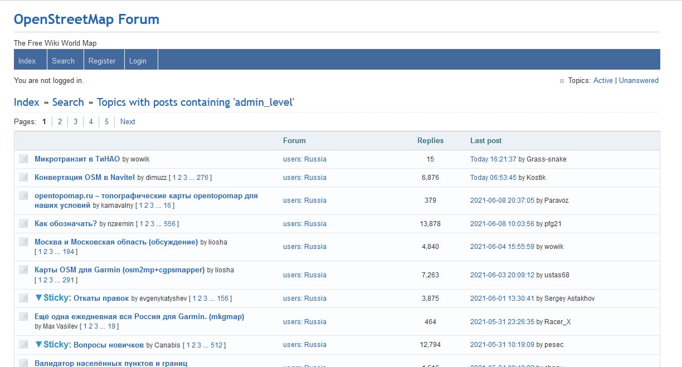Go to results page 2
The image size is (682, 367).
(60, 121)
